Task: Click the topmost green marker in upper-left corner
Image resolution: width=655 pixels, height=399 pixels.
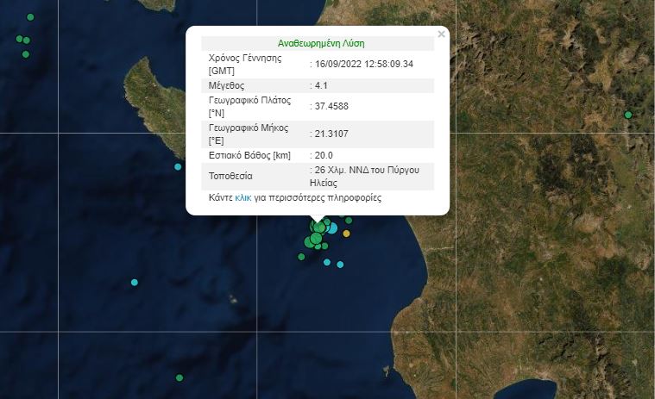Action: (31, 17)
